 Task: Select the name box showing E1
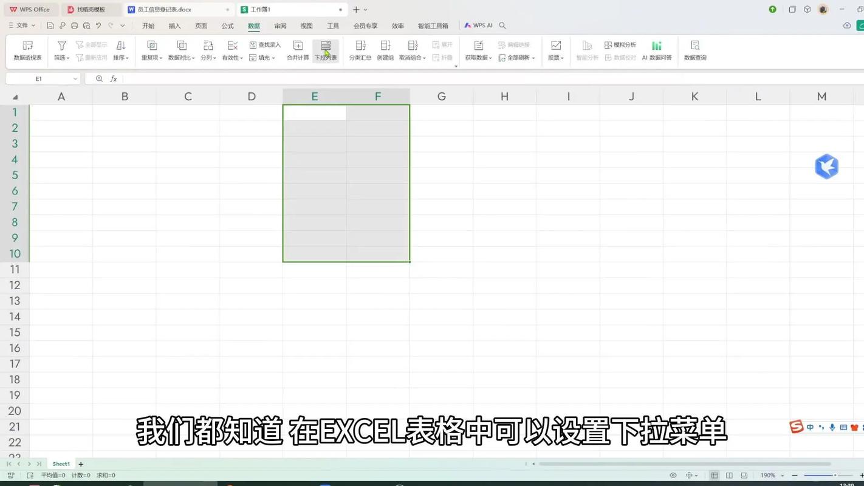38,78
